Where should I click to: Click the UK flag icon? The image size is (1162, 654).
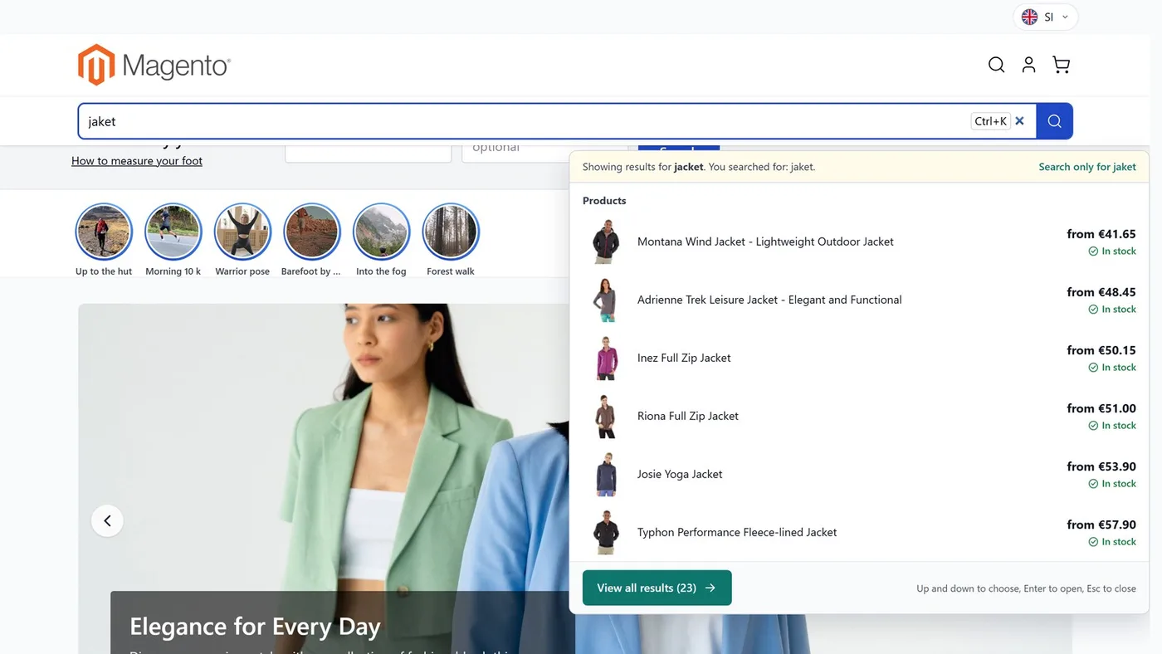pyautogui.click(x=1029, y=17)
